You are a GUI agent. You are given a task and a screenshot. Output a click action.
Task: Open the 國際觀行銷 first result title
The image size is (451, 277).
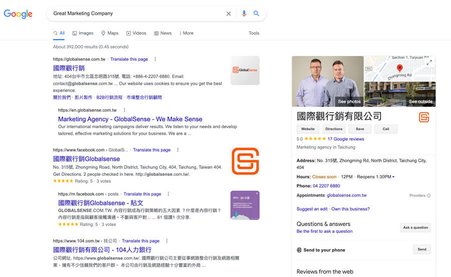[x=69, y=68]
